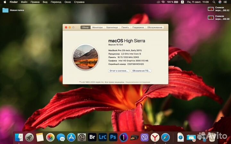
Task: Click MacBook Pro (13-inch, Early 2011) text
Action: [125, 51]
